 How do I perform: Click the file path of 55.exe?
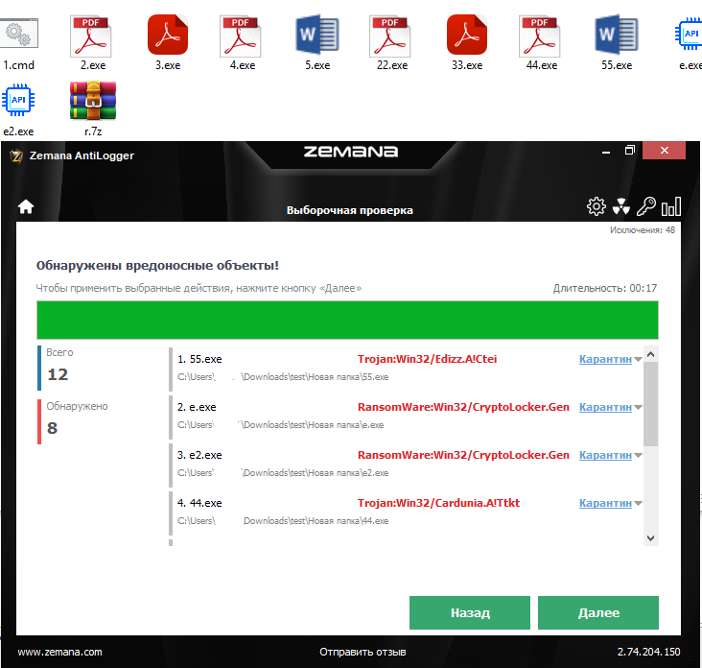[x=283, y=377]
